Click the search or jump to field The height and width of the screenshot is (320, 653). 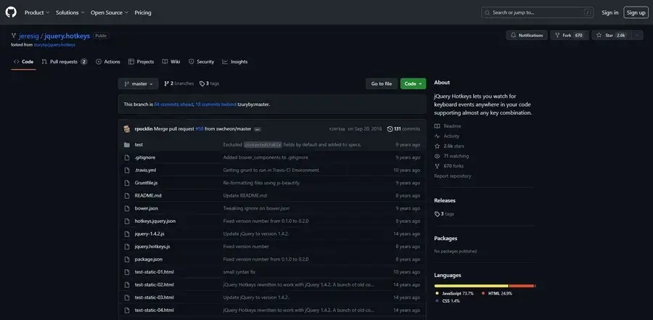pos(538,12)
